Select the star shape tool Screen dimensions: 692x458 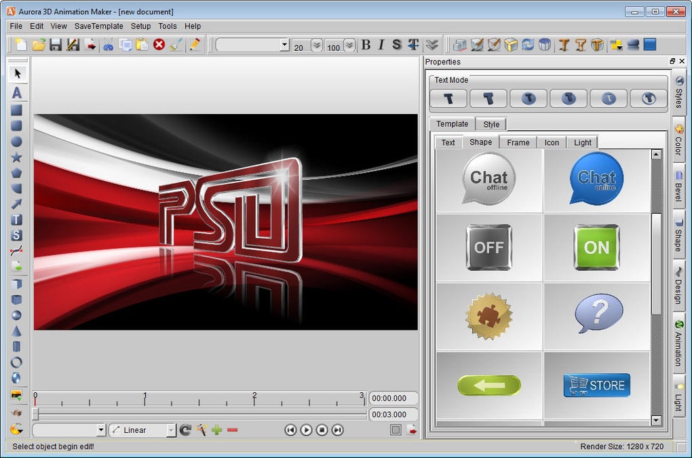(16, 157)
